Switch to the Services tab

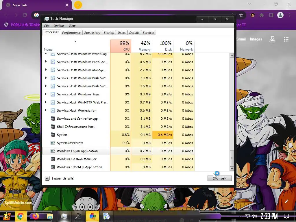click(149, 33)
